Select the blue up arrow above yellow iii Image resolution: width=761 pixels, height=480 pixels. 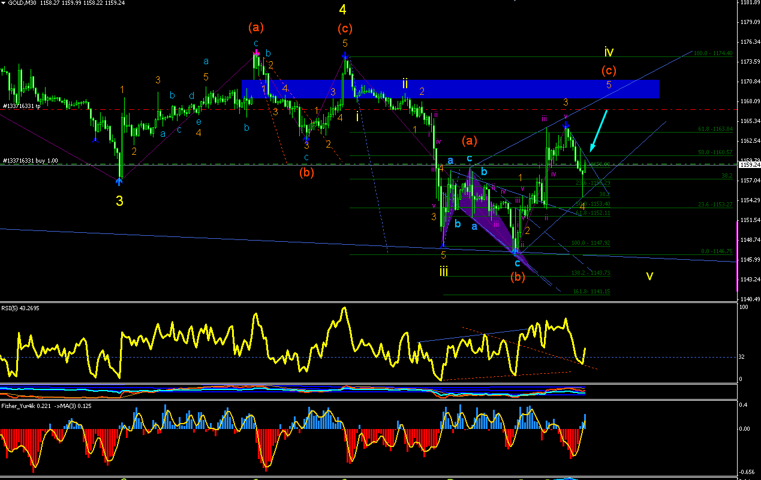tap(443, 245)
